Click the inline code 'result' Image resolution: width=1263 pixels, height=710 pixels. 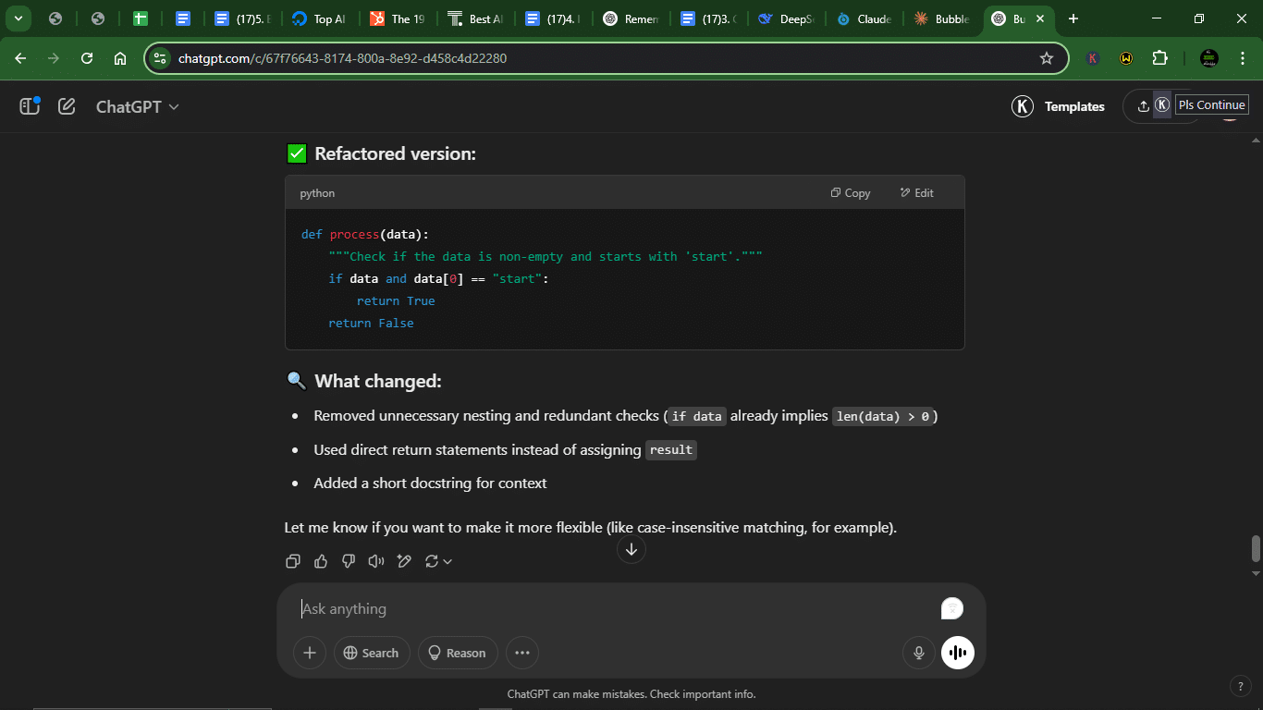pos(671,449)
